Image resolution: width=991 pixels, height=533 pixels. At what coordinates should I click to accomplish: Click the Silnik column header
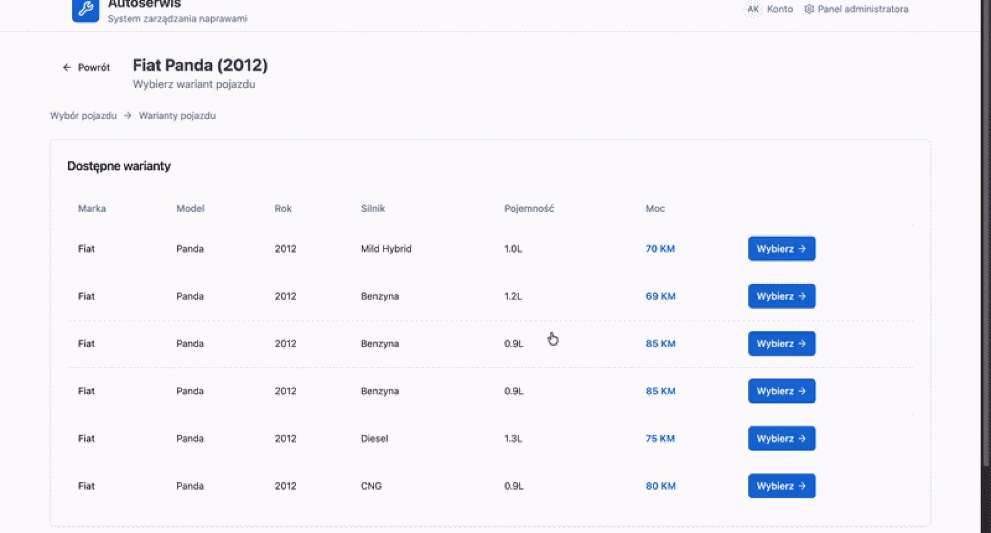373,208
